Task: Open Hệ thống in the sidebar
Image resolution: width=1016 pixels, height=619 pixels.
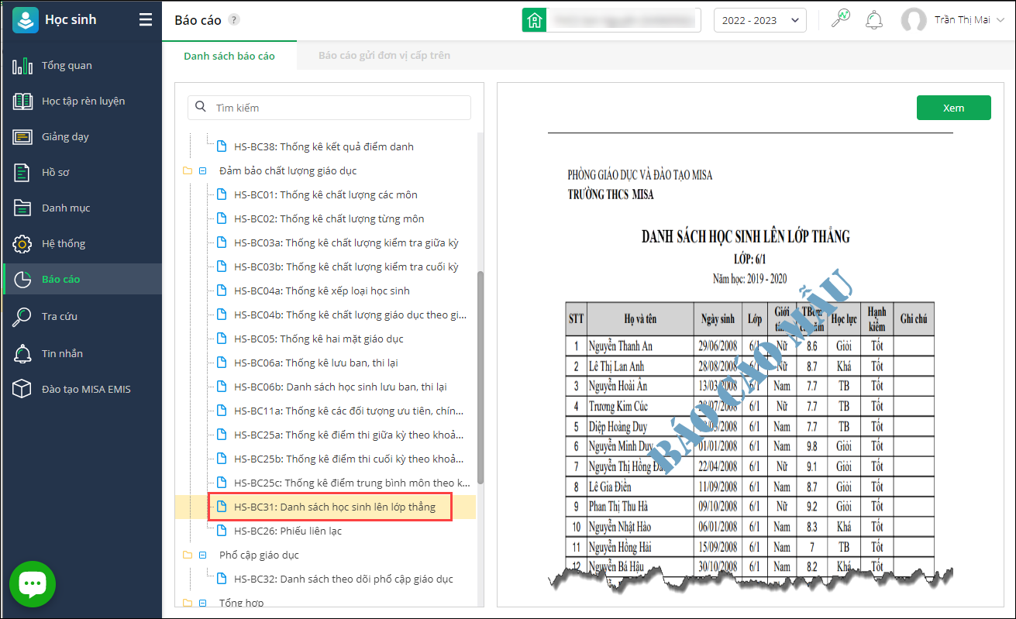Action: point(64,244)
